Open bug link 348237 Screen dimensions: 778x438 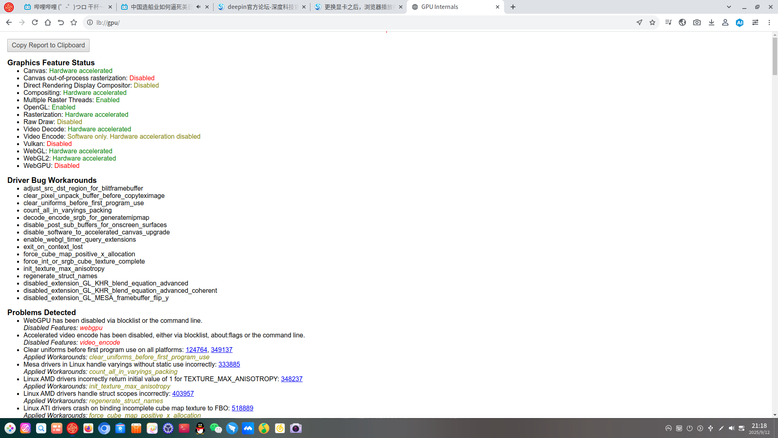292,379
